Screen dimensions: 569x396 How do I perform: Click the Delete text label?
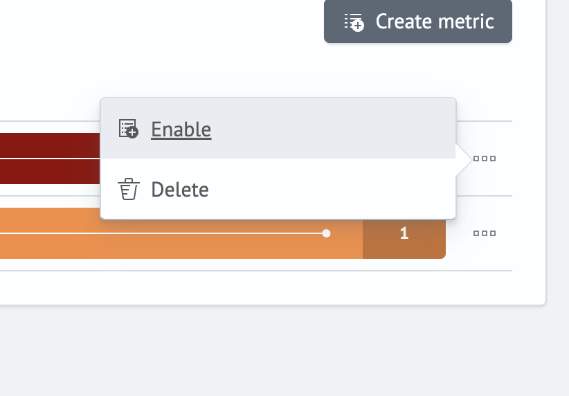pyautogui.click(x=180, y=190)
